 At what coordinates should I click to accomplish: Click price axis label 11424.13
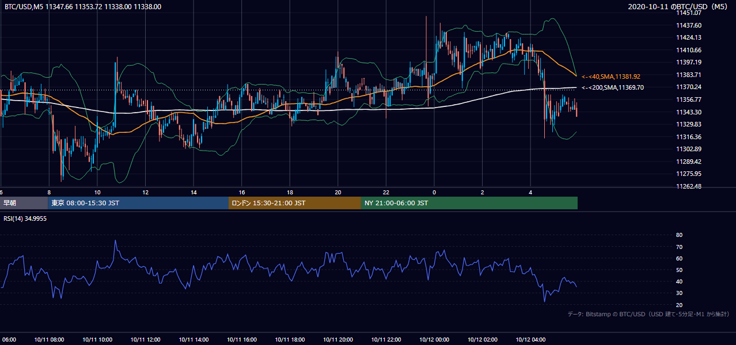[688, 37]
